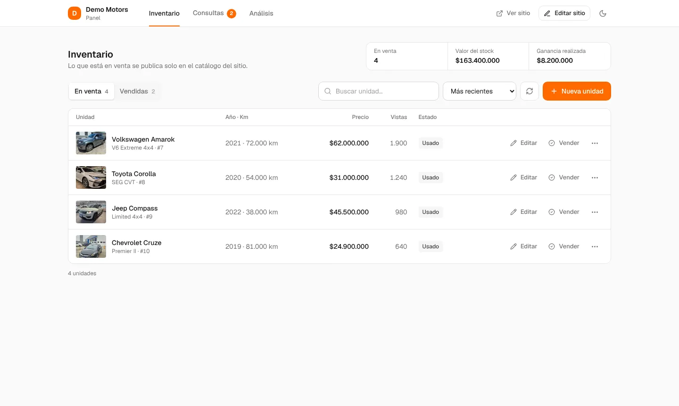Go to the Análisis tab
679x406 pixels.
(261, 13)
